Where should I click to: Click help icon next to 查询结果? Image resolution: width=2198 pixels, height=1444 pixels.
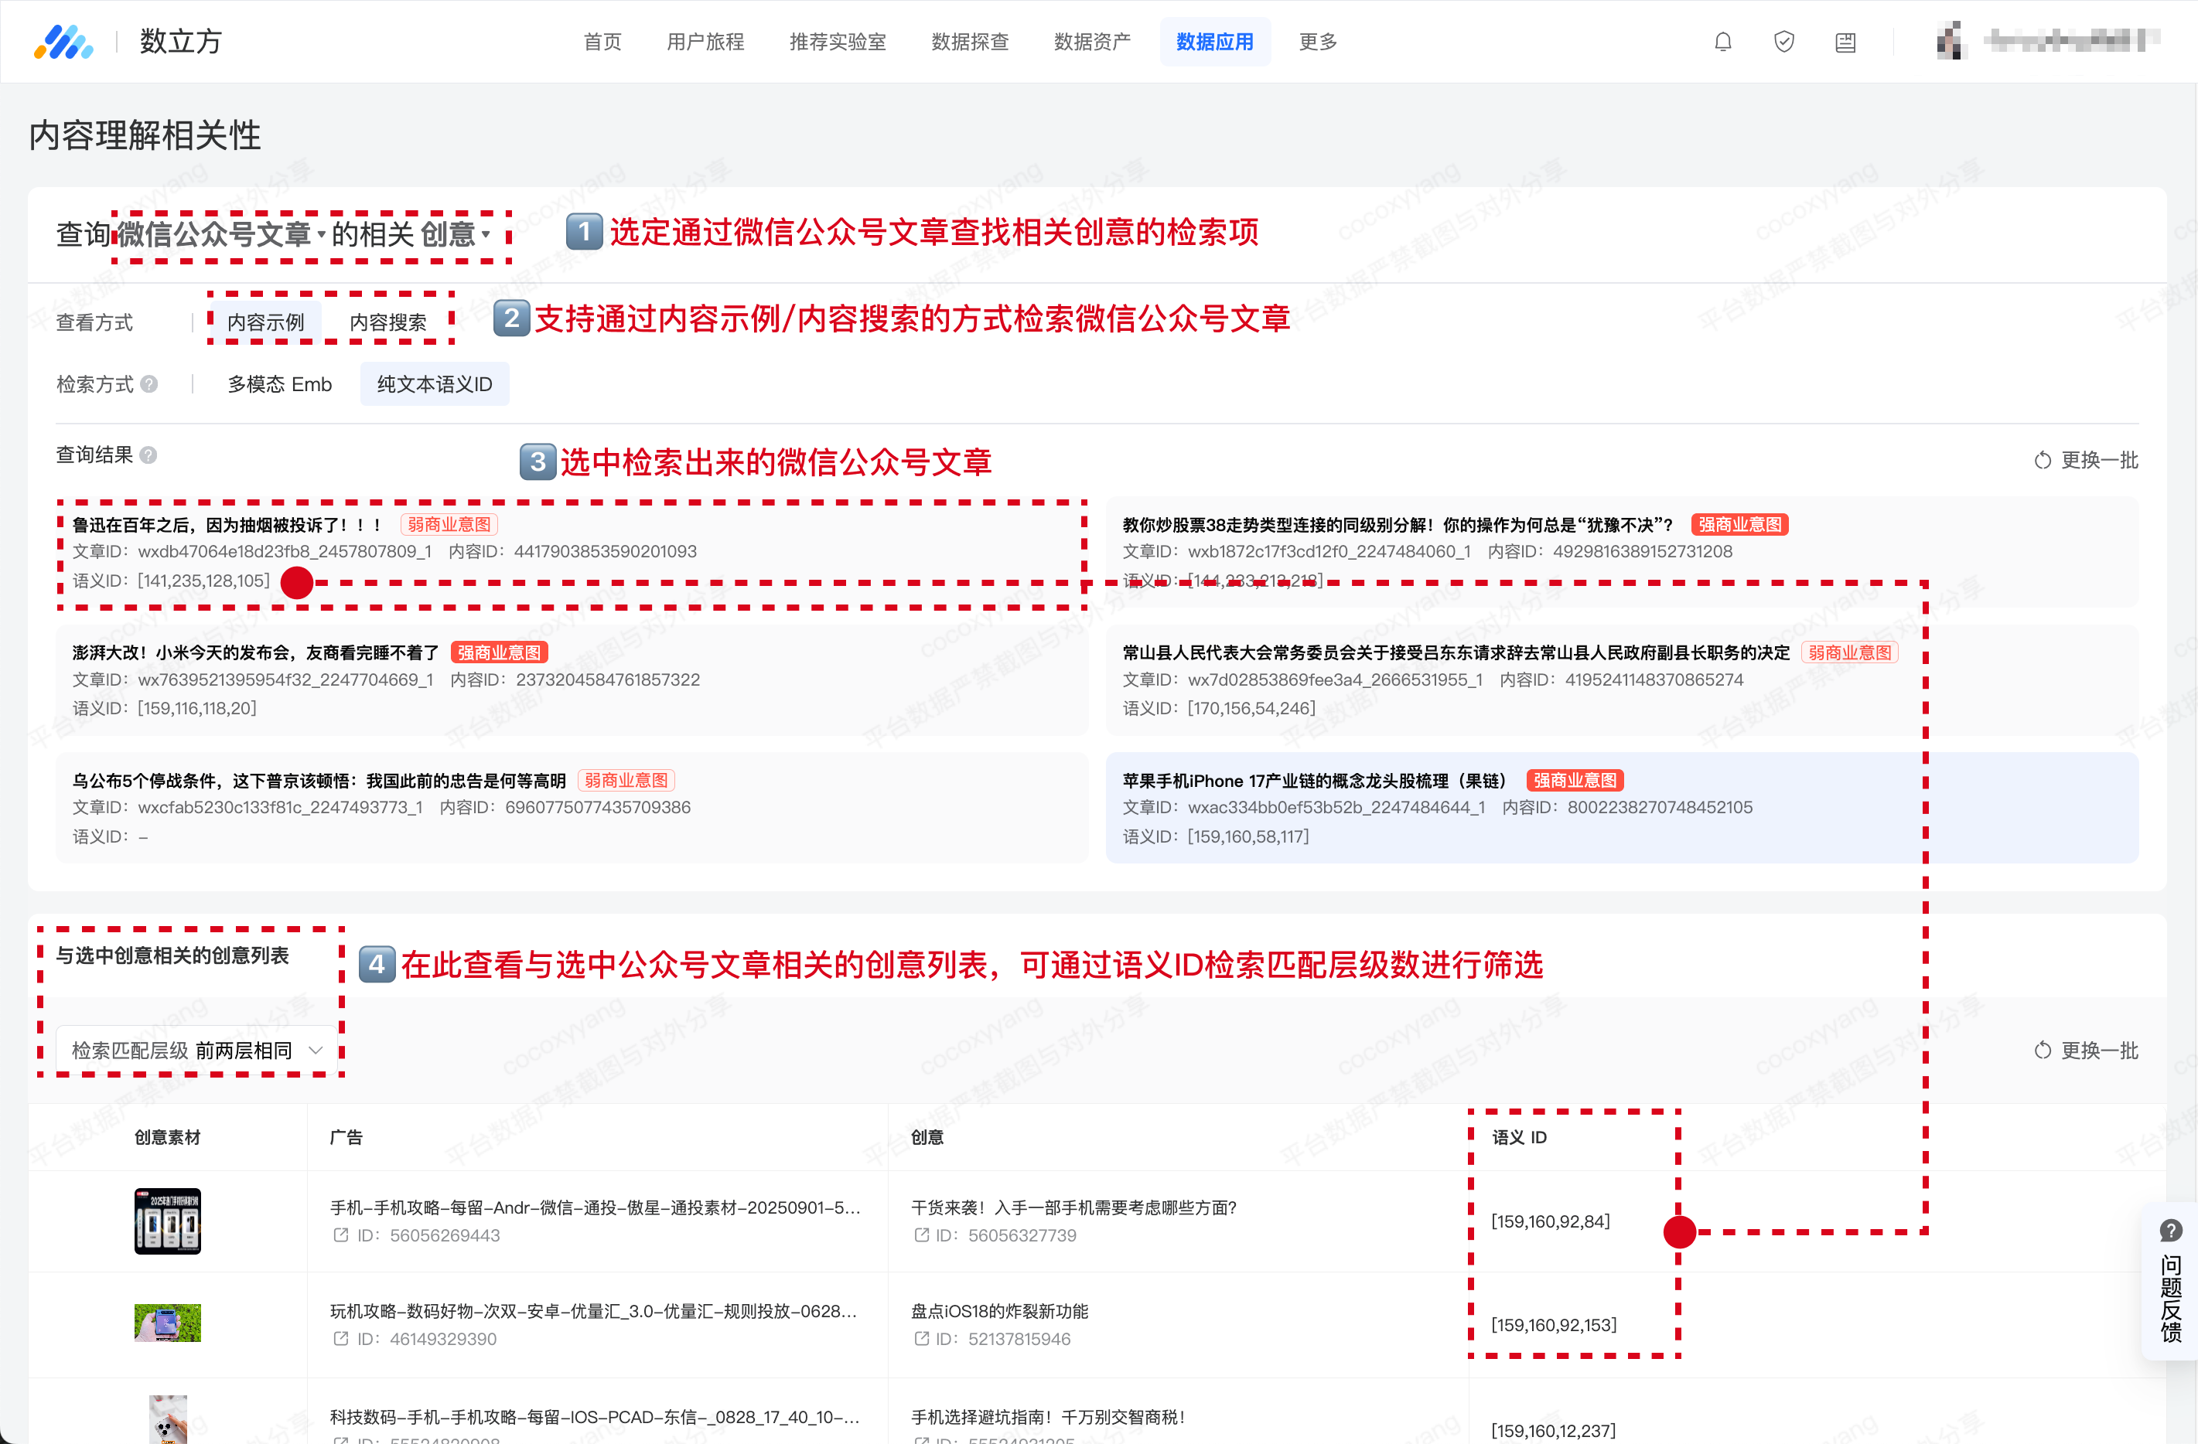coord(148,455)
